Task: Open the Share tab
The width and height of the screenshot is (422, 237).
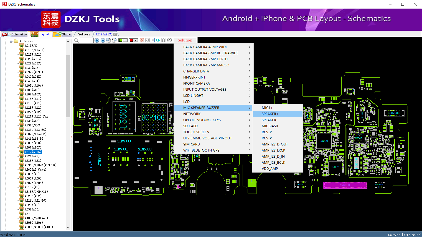Action: click(62, 34)
